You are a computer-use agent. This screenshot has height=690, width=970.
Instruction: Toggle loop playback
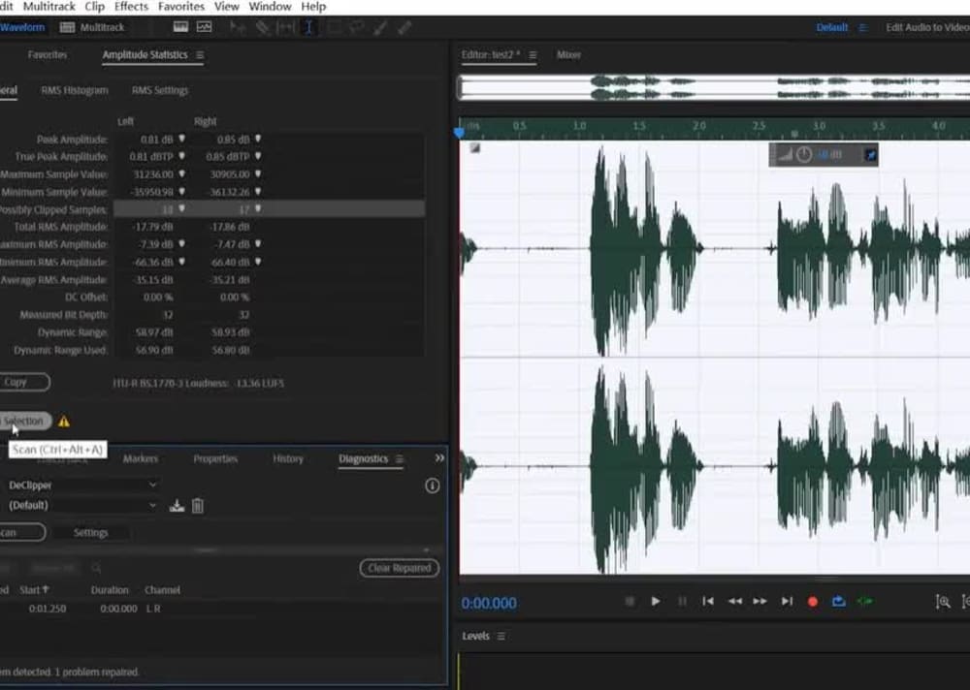click(839, 602)
